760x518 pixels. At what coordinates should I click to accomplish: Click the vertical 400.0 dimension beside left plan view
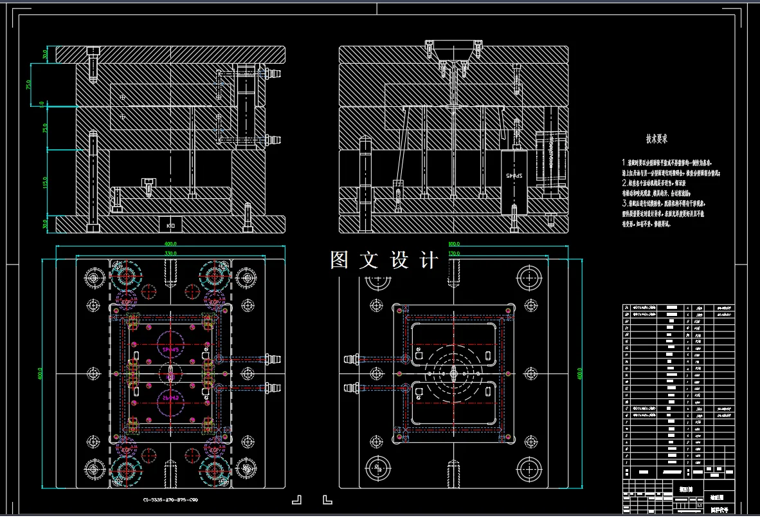pos(41,373)
